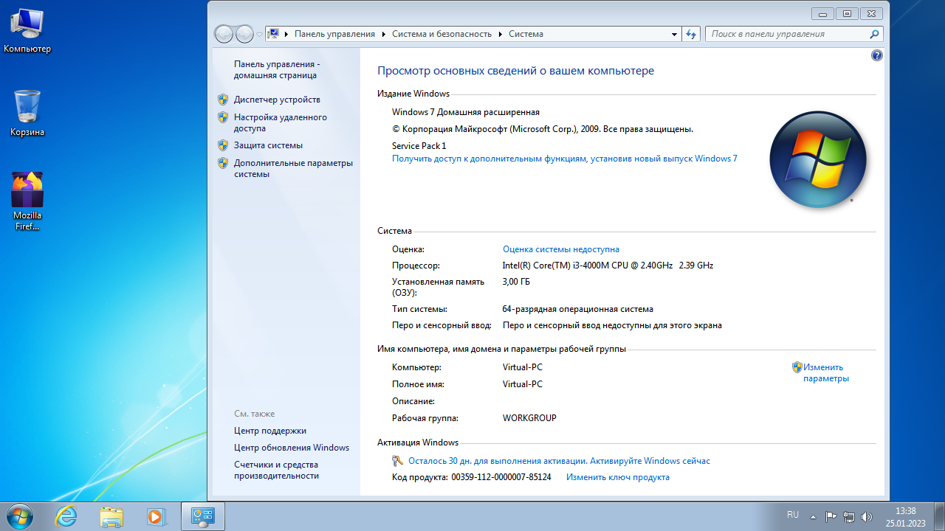Open Центр обновления Windows link
Image resolution: width=945 pixels, height=531 pixels.
coord(292,448)
